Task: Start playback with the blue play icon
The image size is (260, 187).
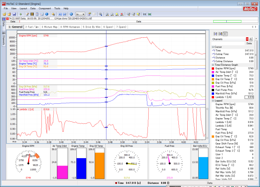Action: tap(71, 14)
